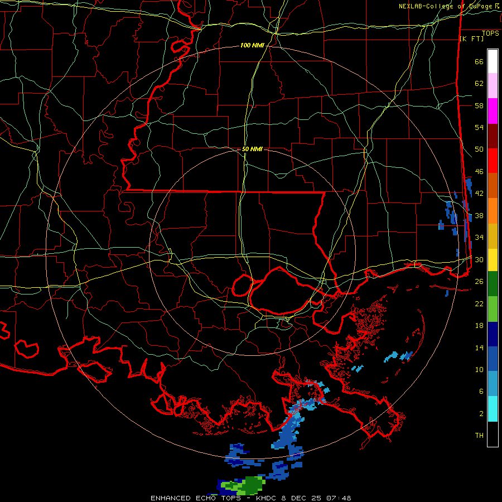Viewport: 502px width, 502px height.
Task: Pick the burnt orange legend swatch
Action: 493,186
